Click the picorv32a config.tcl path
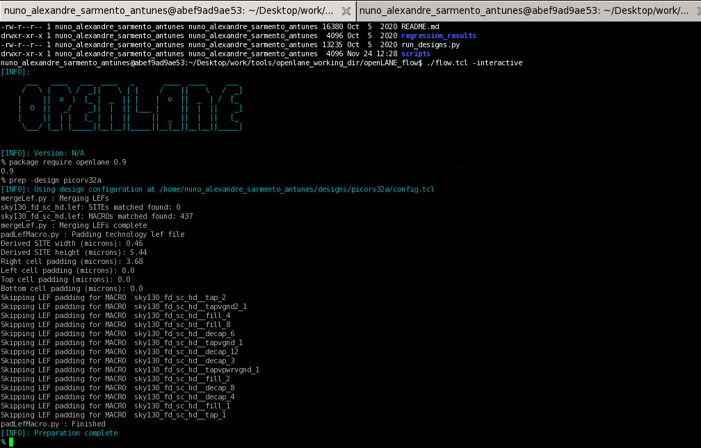701x448 pixels. coord(297,189)
